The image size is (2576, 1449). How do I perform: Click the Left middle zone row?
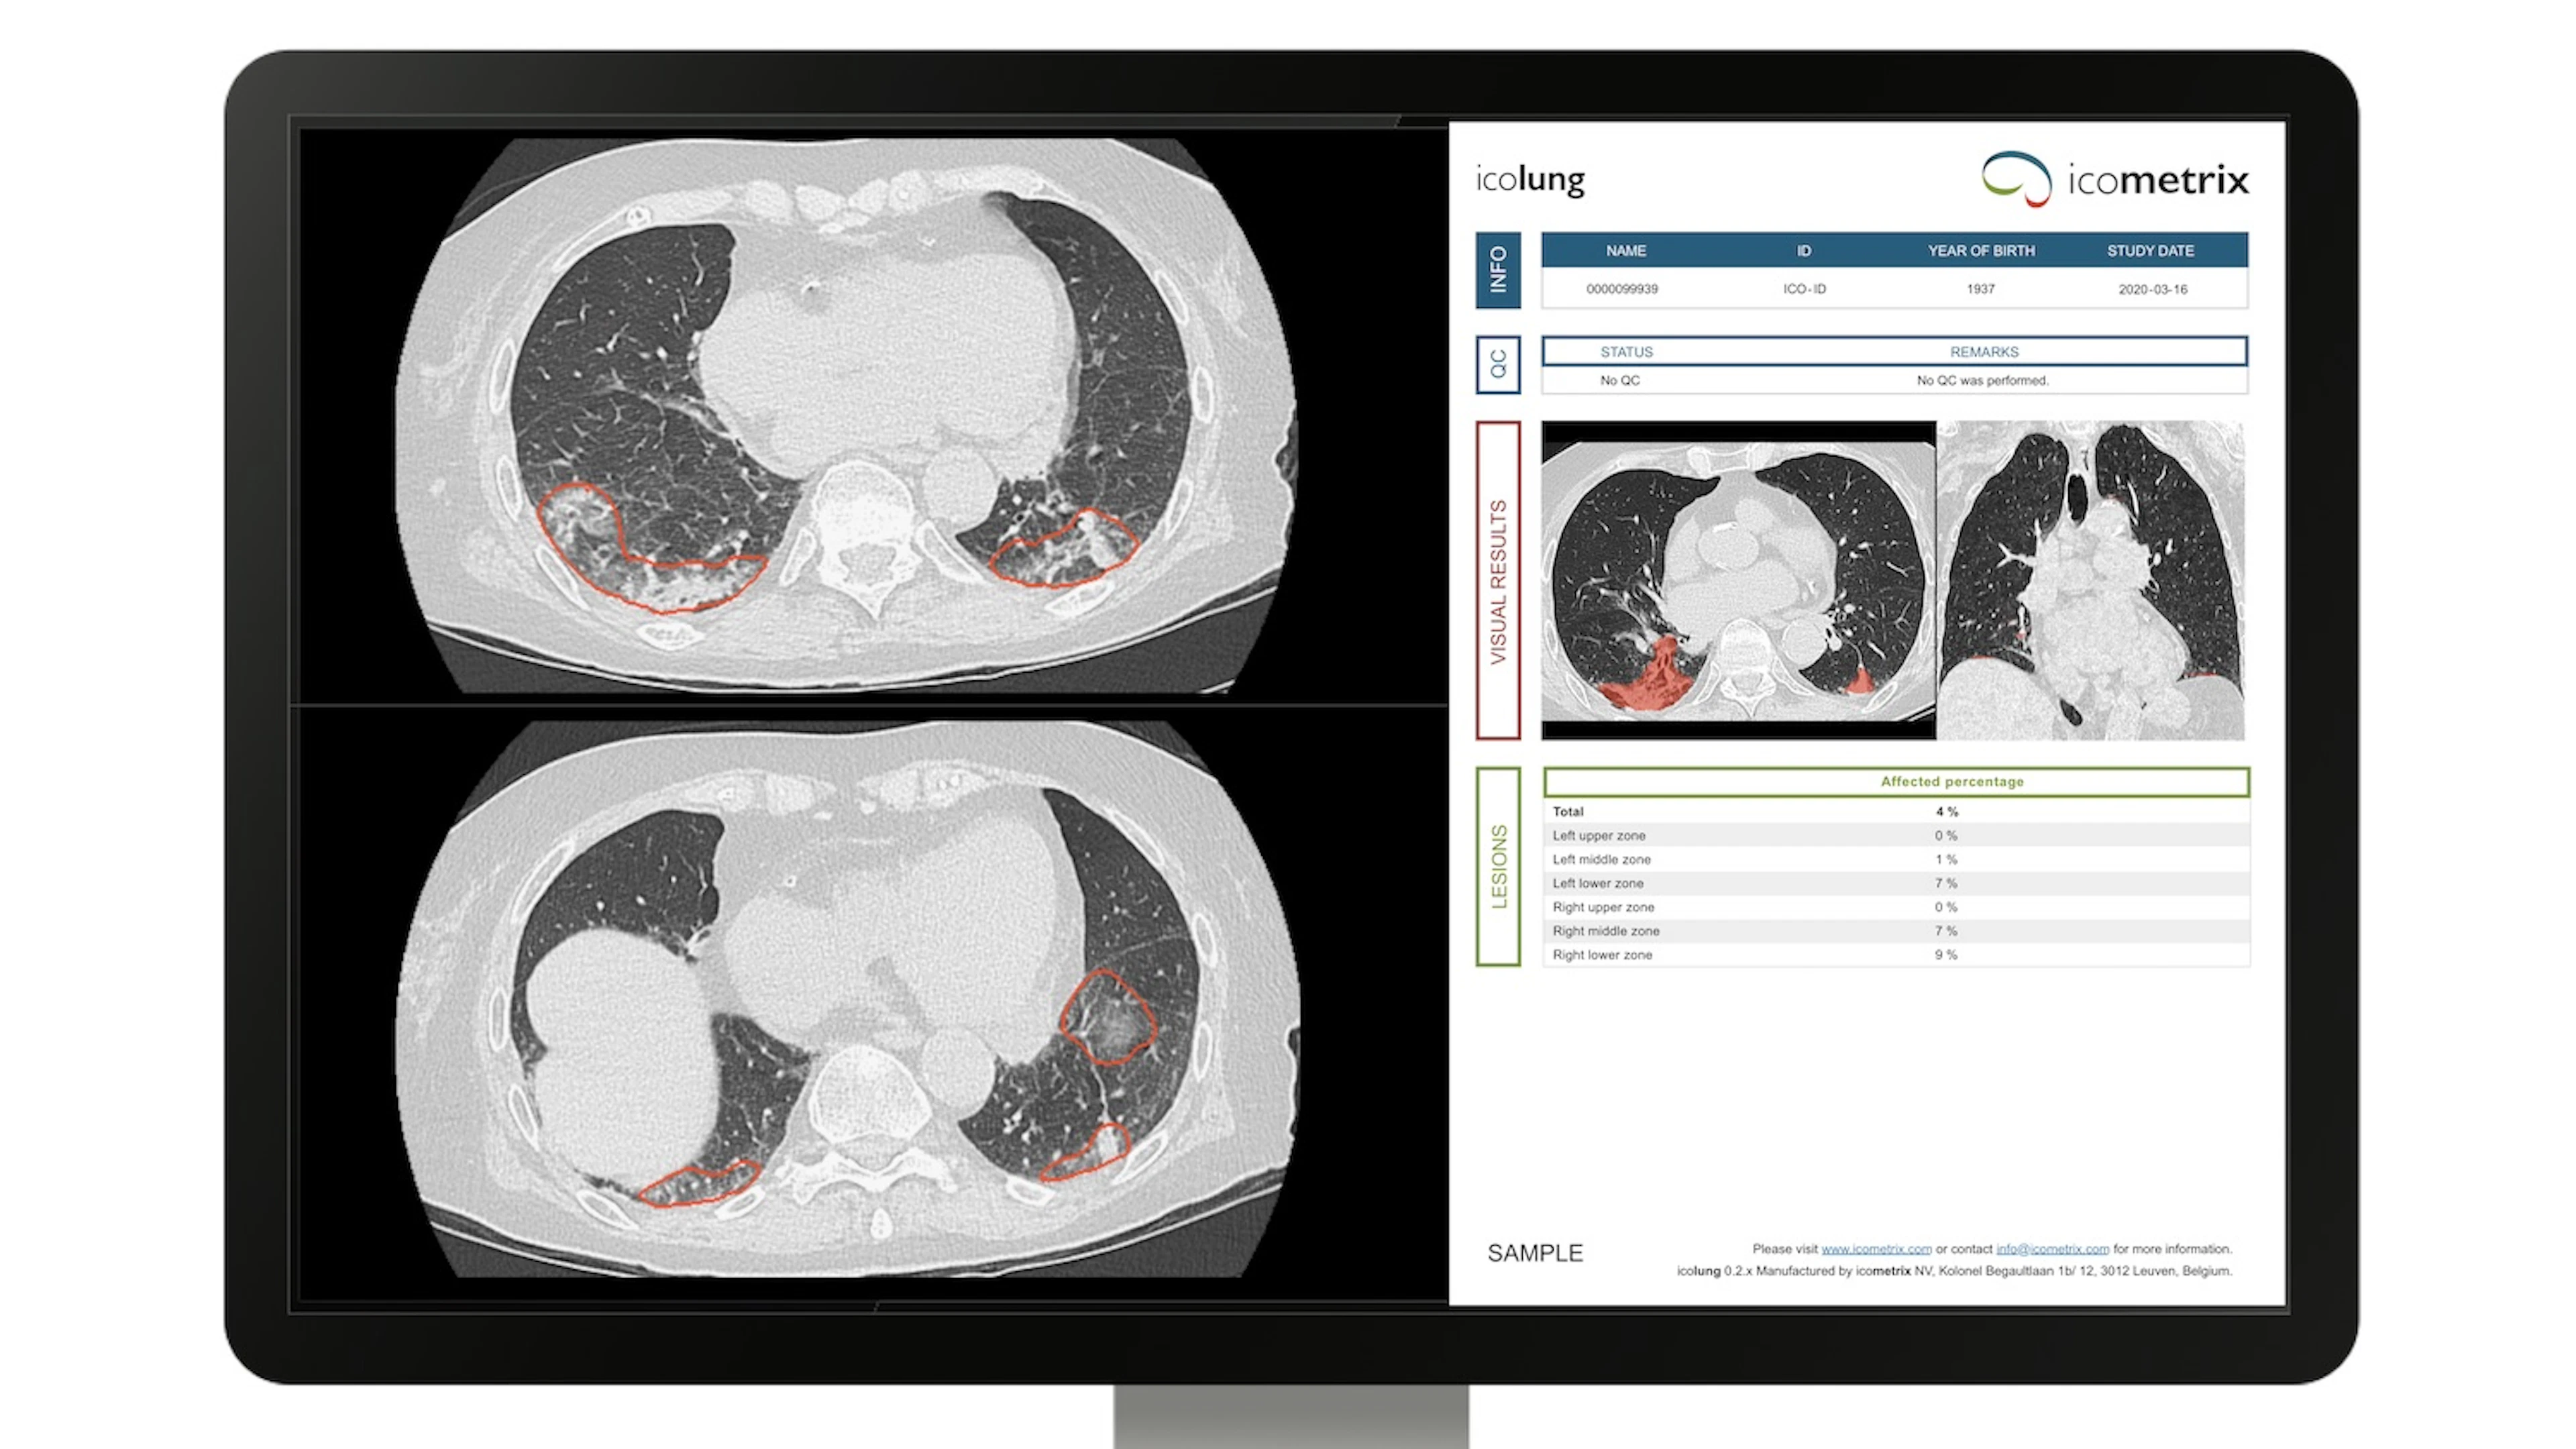coord(1896,860)
